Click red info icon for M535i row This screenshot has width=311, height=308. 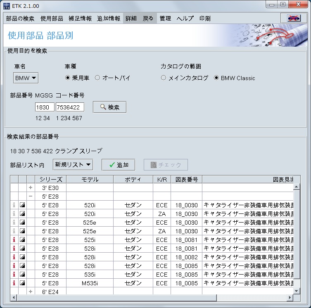tap(14, 283)
